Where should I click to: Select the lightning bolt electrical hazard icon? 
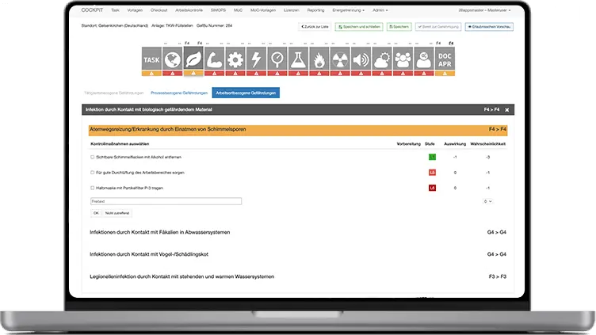pos(256,59)
